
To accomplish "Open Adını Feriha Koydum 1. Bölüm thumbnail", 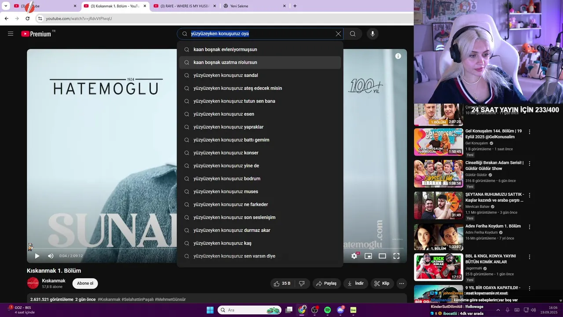I will 439,237.
